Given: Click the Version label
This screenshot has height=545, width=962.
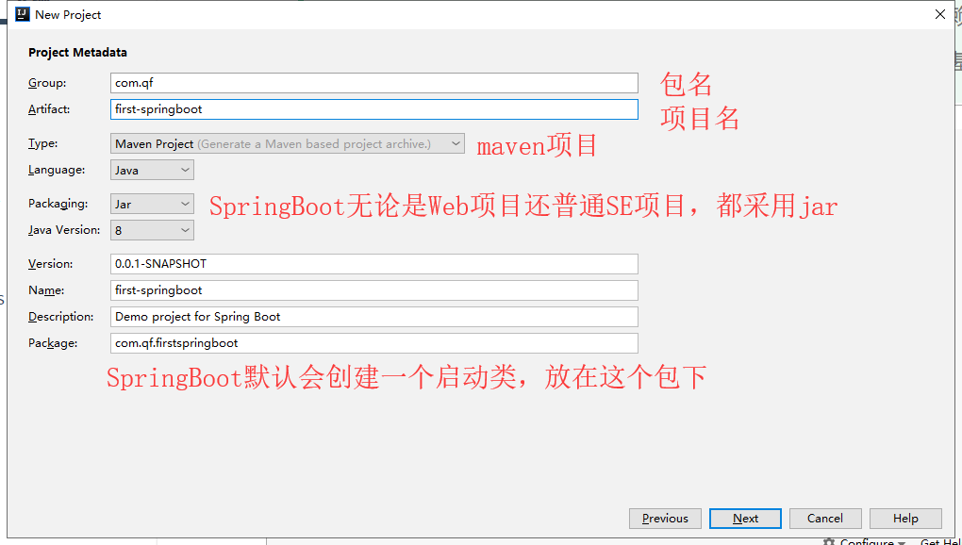Looking at the screenshot, I should click(51, 264).
